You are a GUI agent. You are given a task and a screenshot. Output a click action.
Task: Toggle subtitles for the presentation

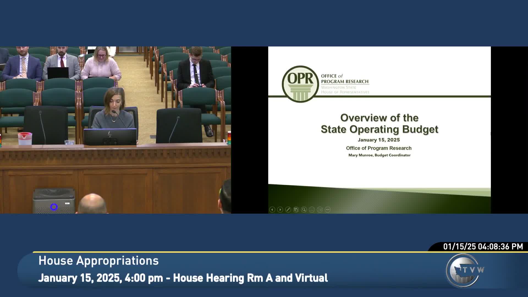tap(311, 210)
